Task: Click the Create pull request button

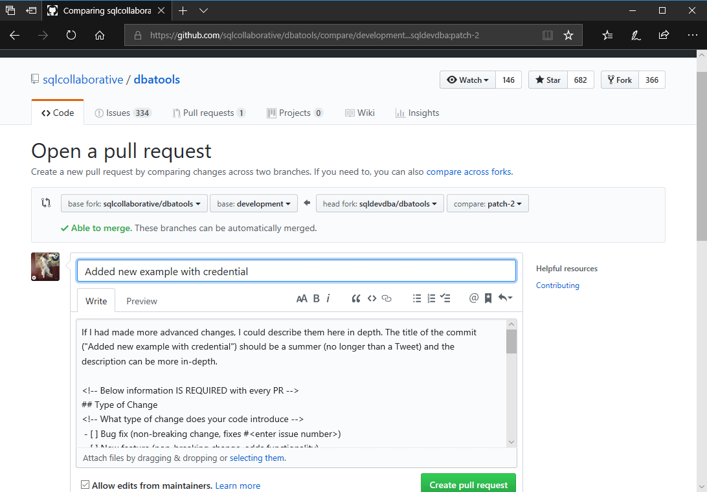Action: pos(468,484)
